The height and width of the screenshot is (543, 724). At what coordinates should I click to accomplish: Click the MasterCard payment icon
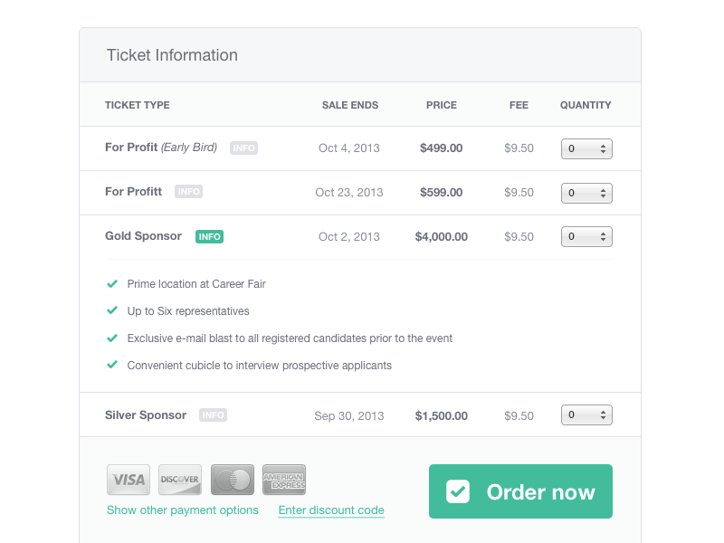(x=233, y=480)
